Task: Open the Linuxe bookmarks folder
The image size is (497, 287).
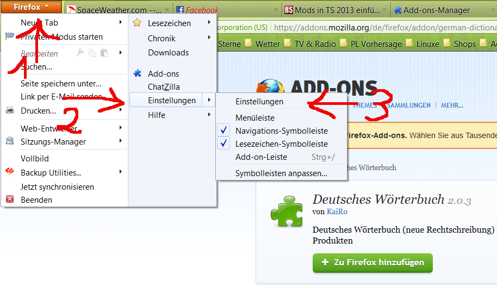Action: tap(423, 43)
